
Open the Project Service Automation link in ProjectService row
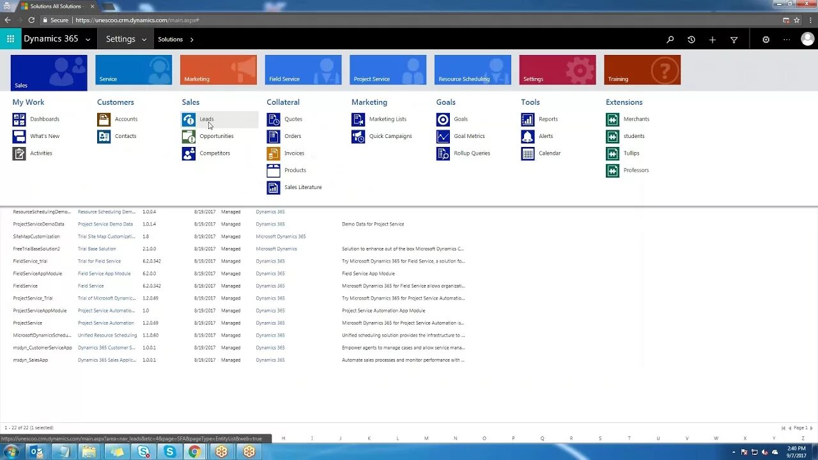pyautogui.click(x=106, y=323)
